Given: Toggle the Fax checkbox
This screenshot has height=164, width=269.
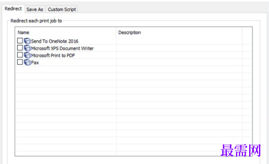Looking at the screenshot, I should (x=20, y=62).
